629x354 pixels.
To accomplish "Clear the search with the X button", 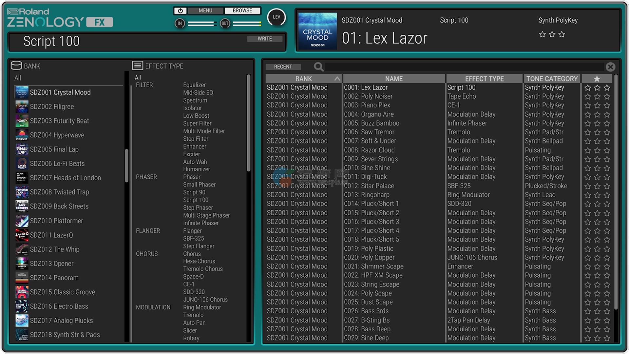I will click(x=610, y=67).
